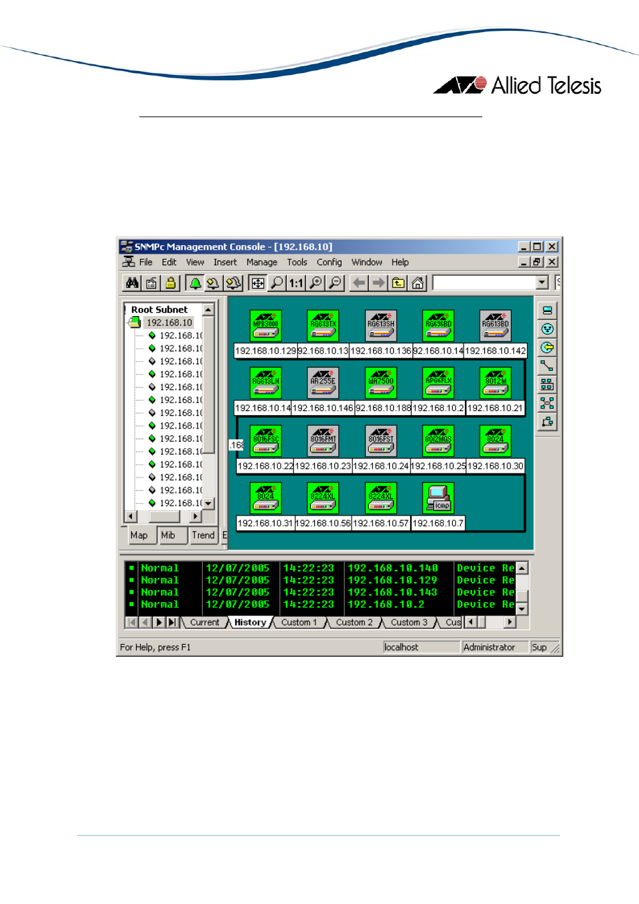Click the MPB3000 device icon at 192.168.10.129
The image size is (639, 904).
point(266,325)
